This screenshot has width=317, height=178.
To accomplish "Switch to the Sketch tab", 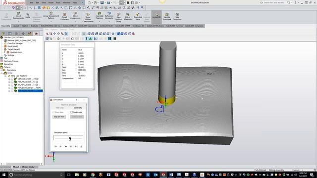I will pos(25,26).
